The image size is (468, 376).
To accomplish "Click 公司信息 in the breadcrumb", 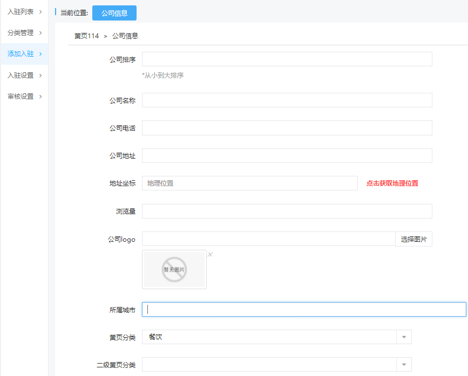I will pos(125,36).
